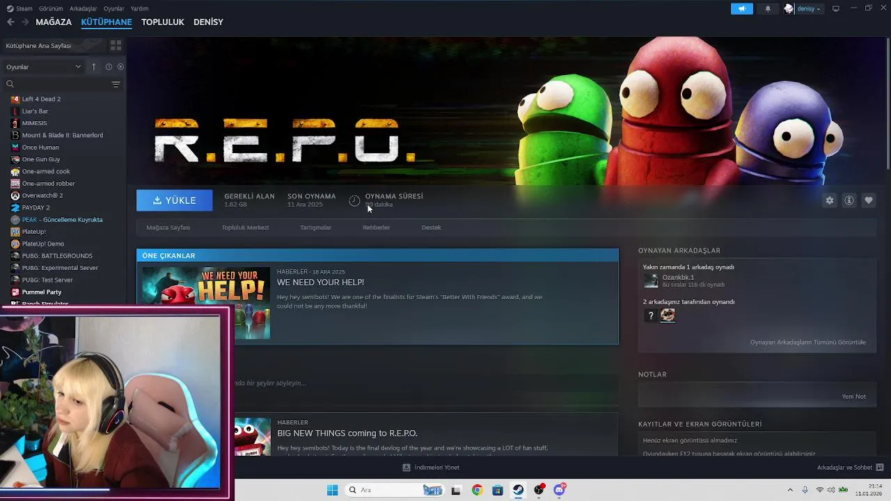Select MIMESIS in library
The height and width of the screenshot is (501, 891).
[x=34, y=123]
